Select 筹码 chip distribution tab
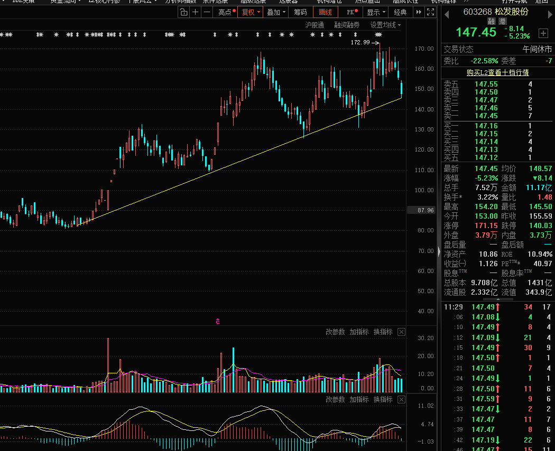 [x=300, y=12]
